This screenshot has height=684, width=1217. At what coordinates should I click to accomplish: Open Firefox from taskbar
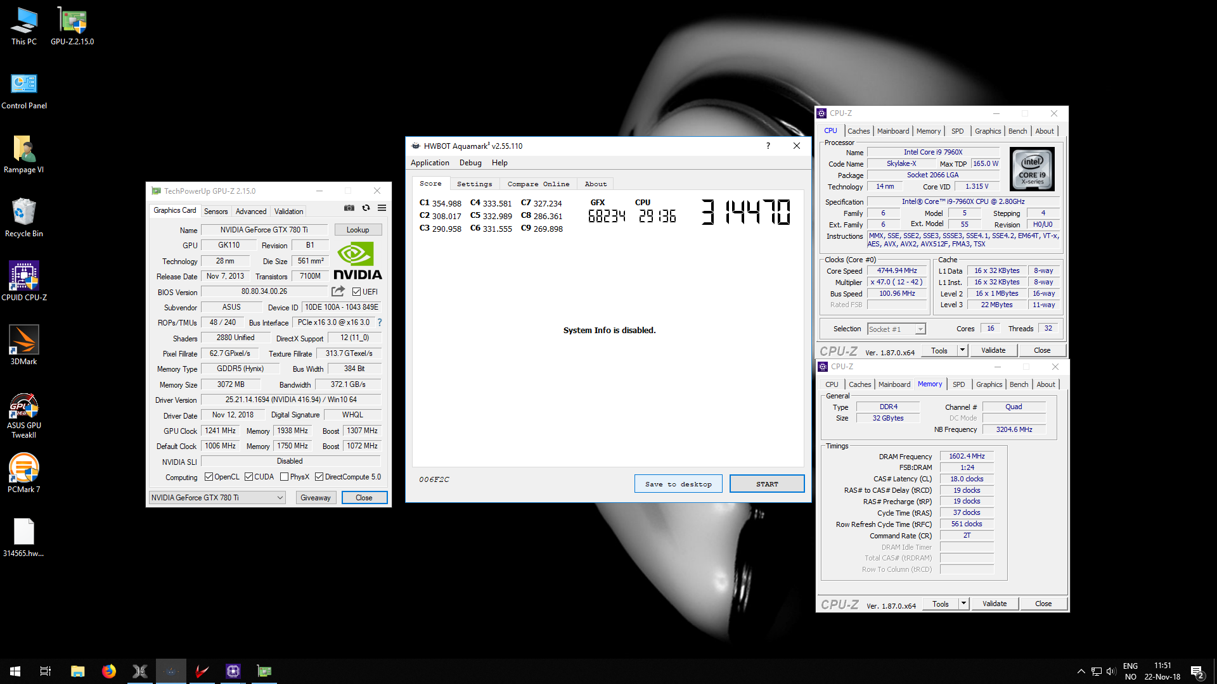coord(108,671)
